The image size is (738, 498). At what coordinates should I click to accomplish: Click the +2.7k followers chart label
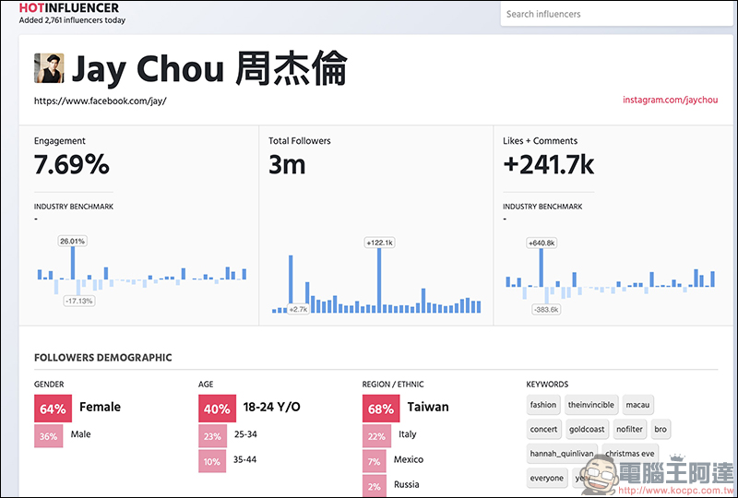298,309
